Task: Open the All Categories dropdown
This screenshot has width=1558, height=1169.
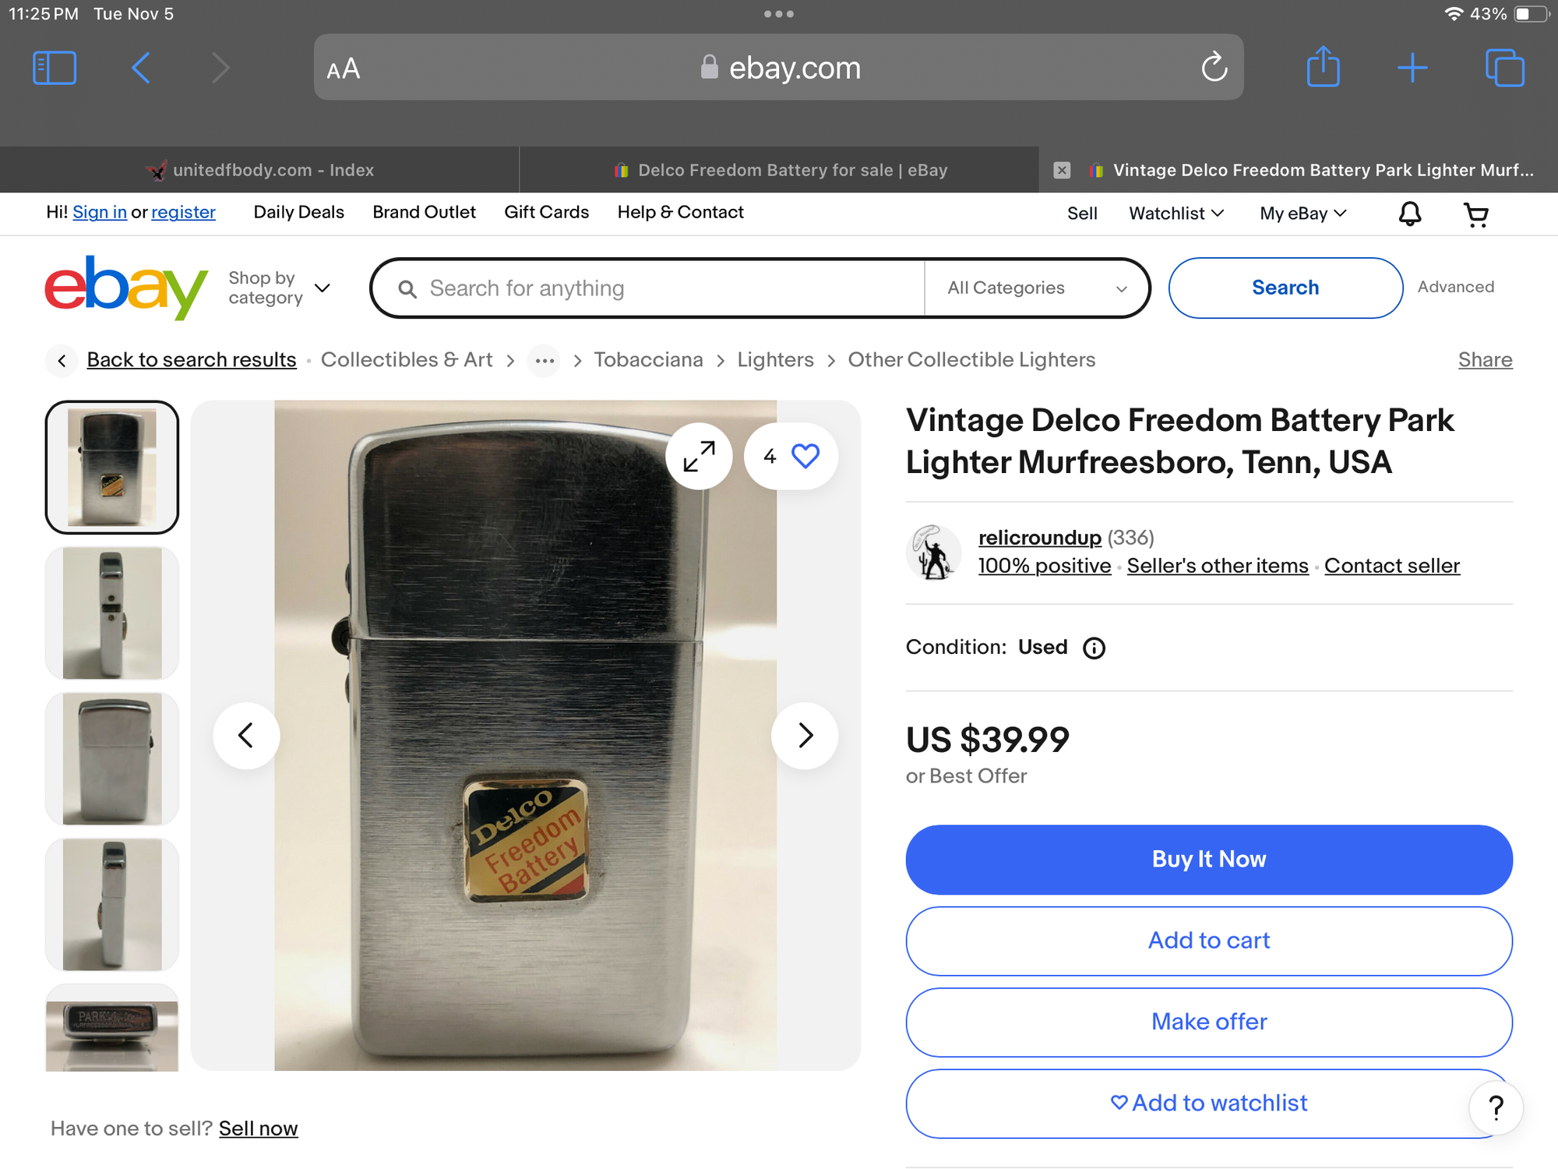Action: tap(1036, 288)
